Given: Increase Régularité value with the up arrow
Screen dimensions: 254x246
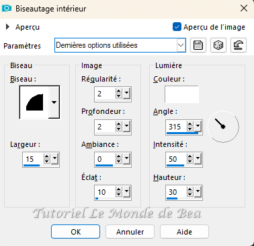Looking at the screenshot, I should point(119,91).
